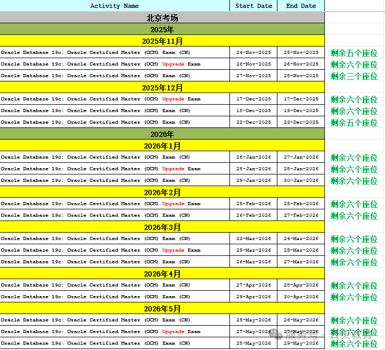Image resolution: width=385 pixels, height=350 pixels.
Task: Select end date cell 25-Nov-2025
Action: (301, 52)
